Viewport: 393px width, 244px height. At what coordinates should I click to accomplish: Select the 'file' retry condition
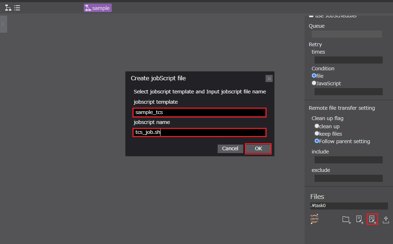click(314, 76)
